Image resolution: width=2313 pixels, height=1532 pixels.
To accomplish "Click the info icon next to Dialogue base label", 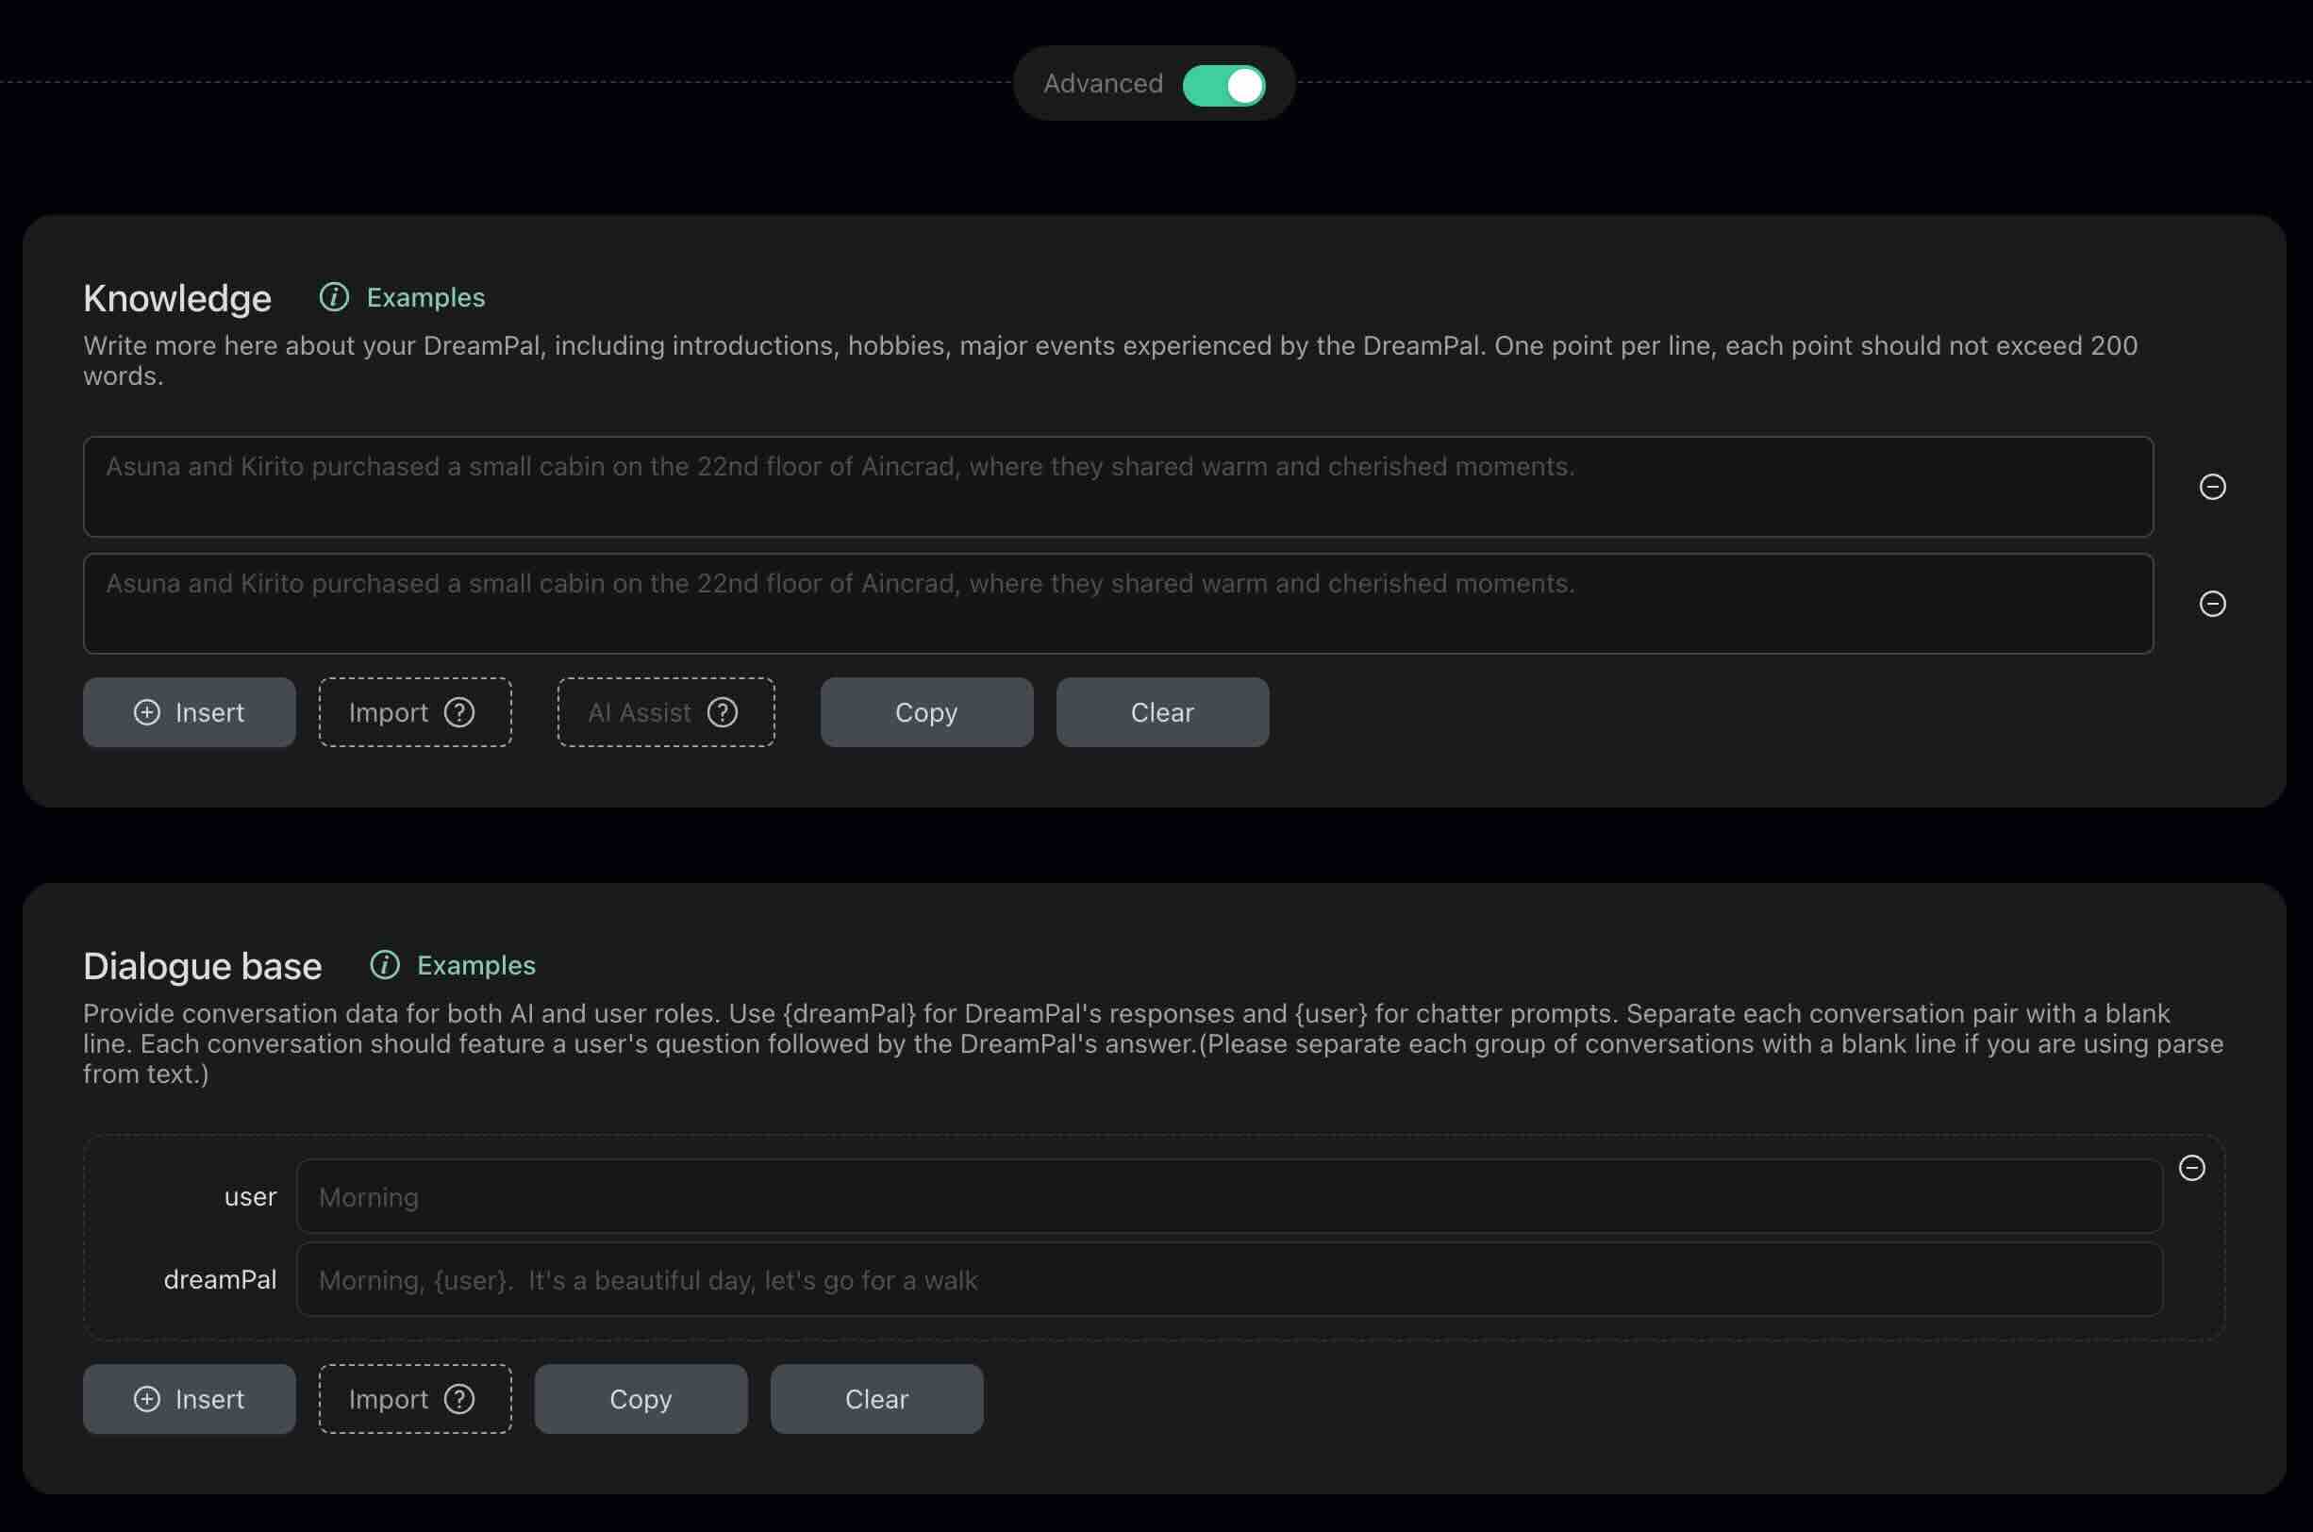I will coord(385,962).
